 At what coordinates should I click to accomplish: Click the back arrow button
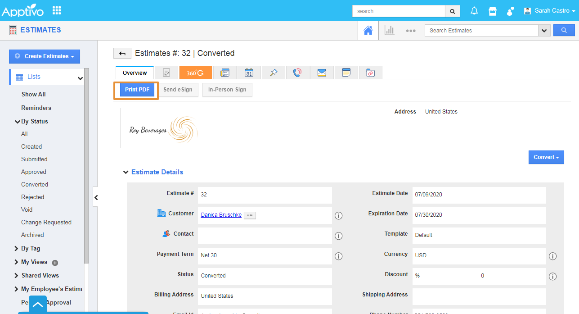pos(122,53)
